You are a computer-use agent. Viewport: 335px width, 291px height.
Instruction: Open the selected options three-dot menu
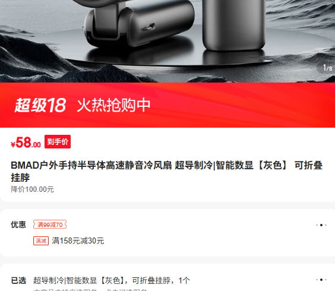click(x=321, y=280)
